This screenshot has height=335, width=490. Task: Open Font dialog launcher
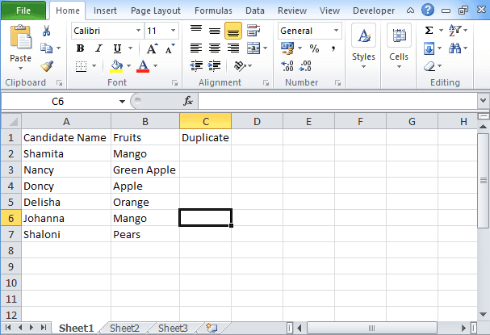coord(174,83)
